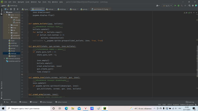The width and height of the screenshot is (198, 111).
Task: Open the Python Console tool window
Action: click(61, 102)
